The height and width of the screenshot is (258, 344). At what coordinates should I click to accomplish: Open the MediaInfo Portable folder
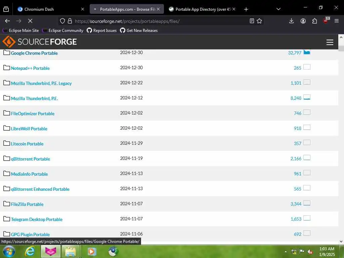click(x=30, y=174)
